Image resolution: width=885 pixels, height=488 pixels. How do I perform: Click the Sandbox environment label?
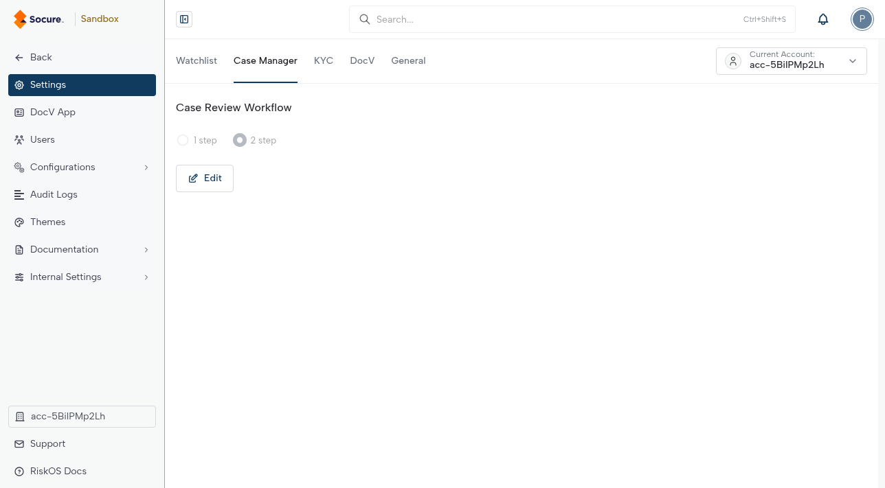(x=100, y=19)
